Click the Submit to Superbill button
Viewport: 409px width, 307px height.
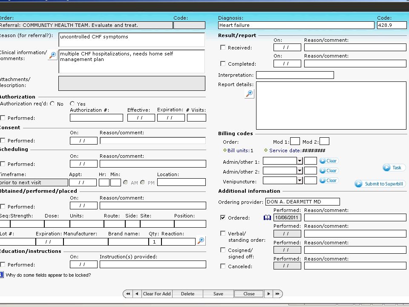tap(380, 184)
